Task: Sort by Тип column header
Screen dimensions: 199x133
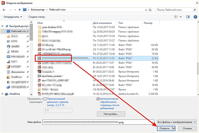Action: tap(121, 23)
